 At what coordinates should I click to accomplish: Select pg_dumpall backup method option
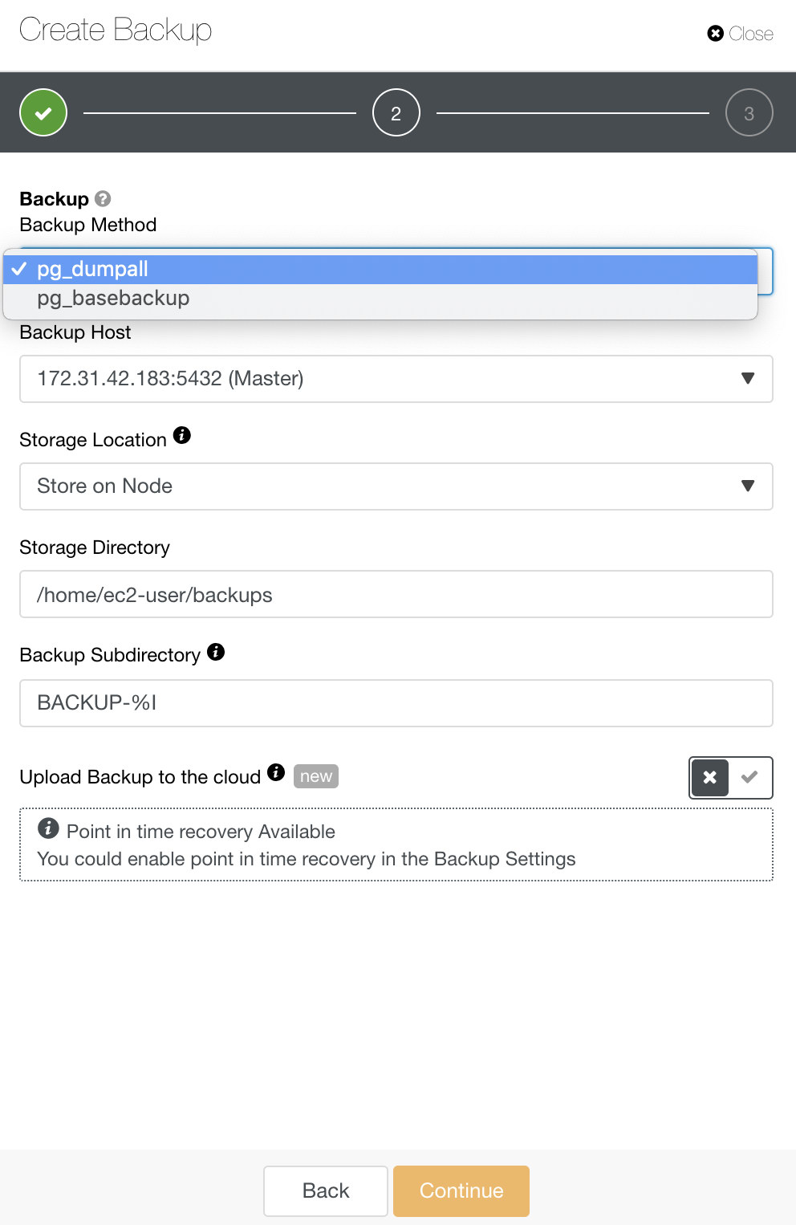pos(380,269)
